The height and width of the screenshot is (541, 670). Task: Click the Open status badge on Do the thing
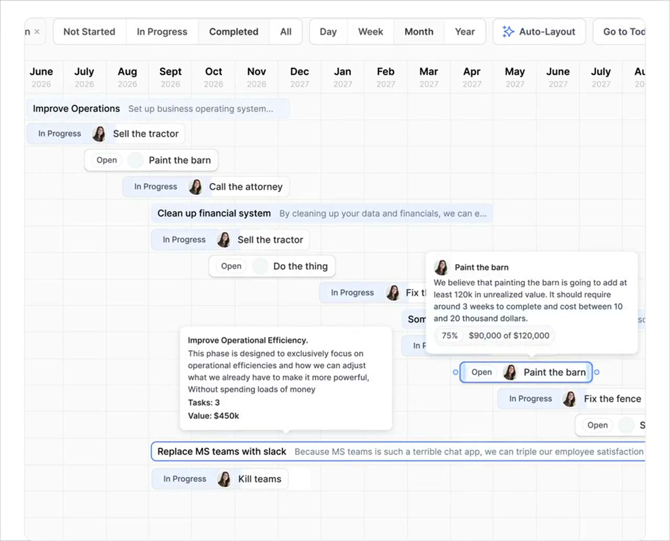tap(231, 266)
